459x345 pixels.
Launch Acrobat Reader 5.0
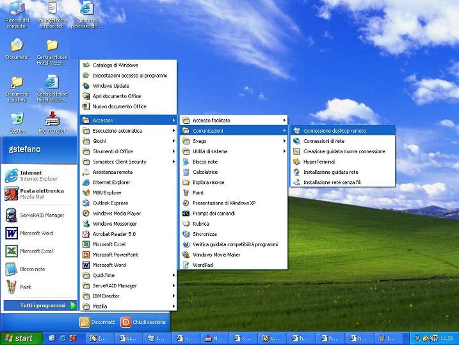(x=113, y=234)
